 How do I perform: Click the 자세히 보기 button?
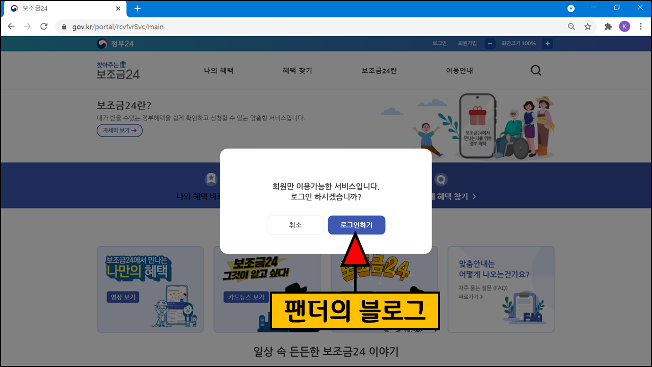(120, 130)
